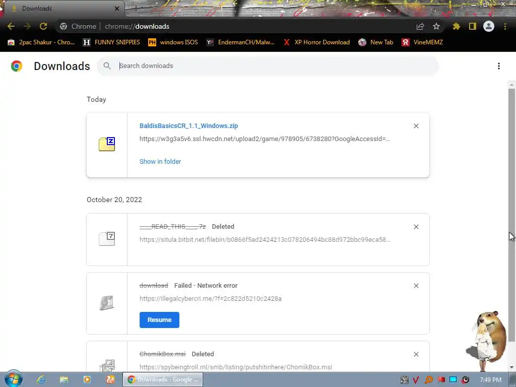Click the spybeingtroll.ml ChomikBox URL
The image size is (516, 387).
coord(236,367)
